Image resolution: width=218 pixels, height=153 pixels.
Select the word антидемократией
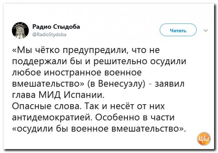coord(53,118)
